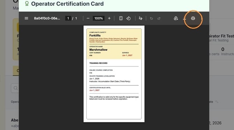Click the TRAINING RECORD heading
The image size is (234, 130).
pyautogui.click(x=98, y=63)
